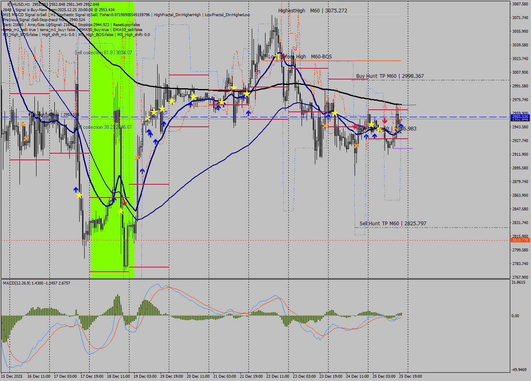531x381 pixels.
Task: Select the yellow star near the 23 Dec breakout
Action: tap(334, 112)
